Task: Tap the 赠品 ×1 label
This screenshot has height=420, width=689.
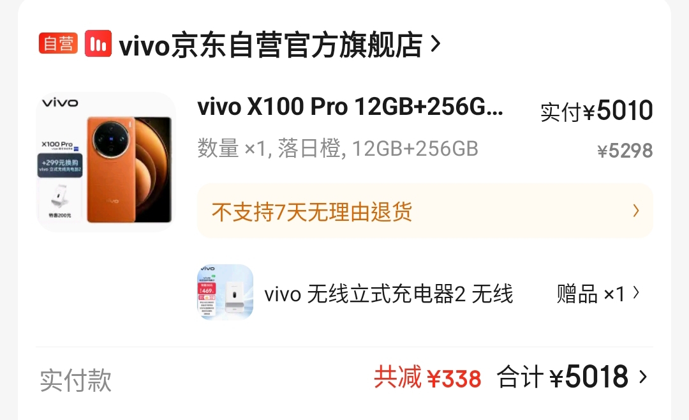Action: [590, 294]
